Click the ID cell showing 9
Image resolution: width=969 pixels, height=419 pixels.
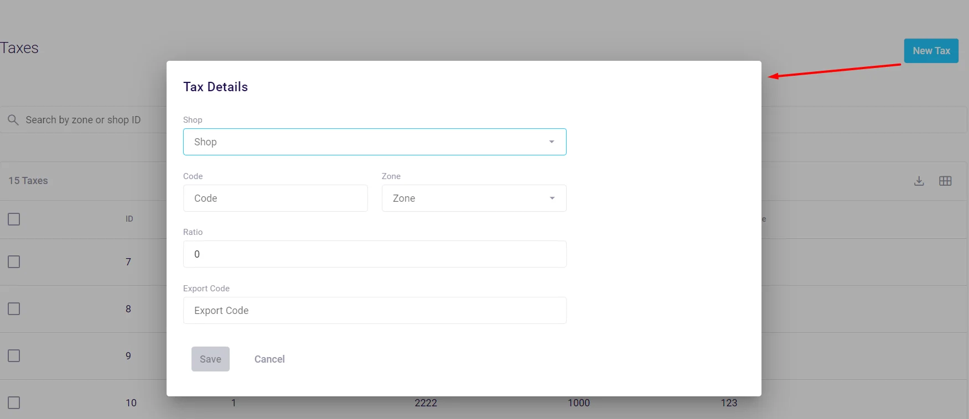(x=128, y=356)
